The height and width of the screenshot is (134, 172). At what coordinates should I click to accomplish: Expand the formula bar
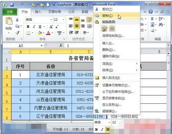click(x=168, y=45)
